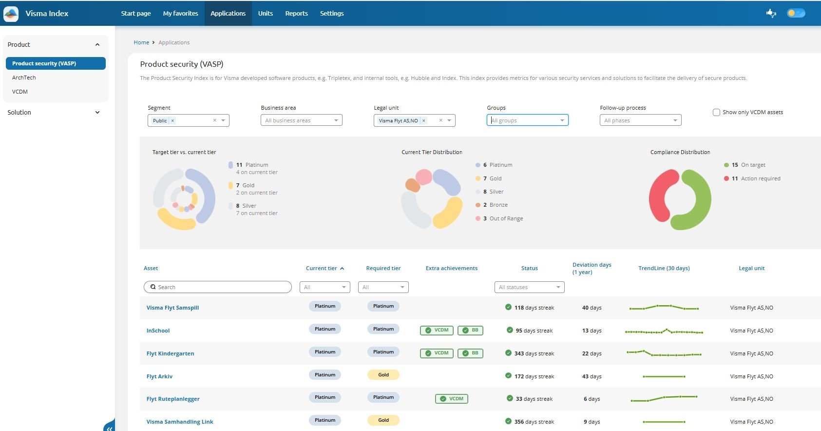This screenshot has height=431, width=821.
Task: Select the Applications tab
Action: (x=228, y=13)
